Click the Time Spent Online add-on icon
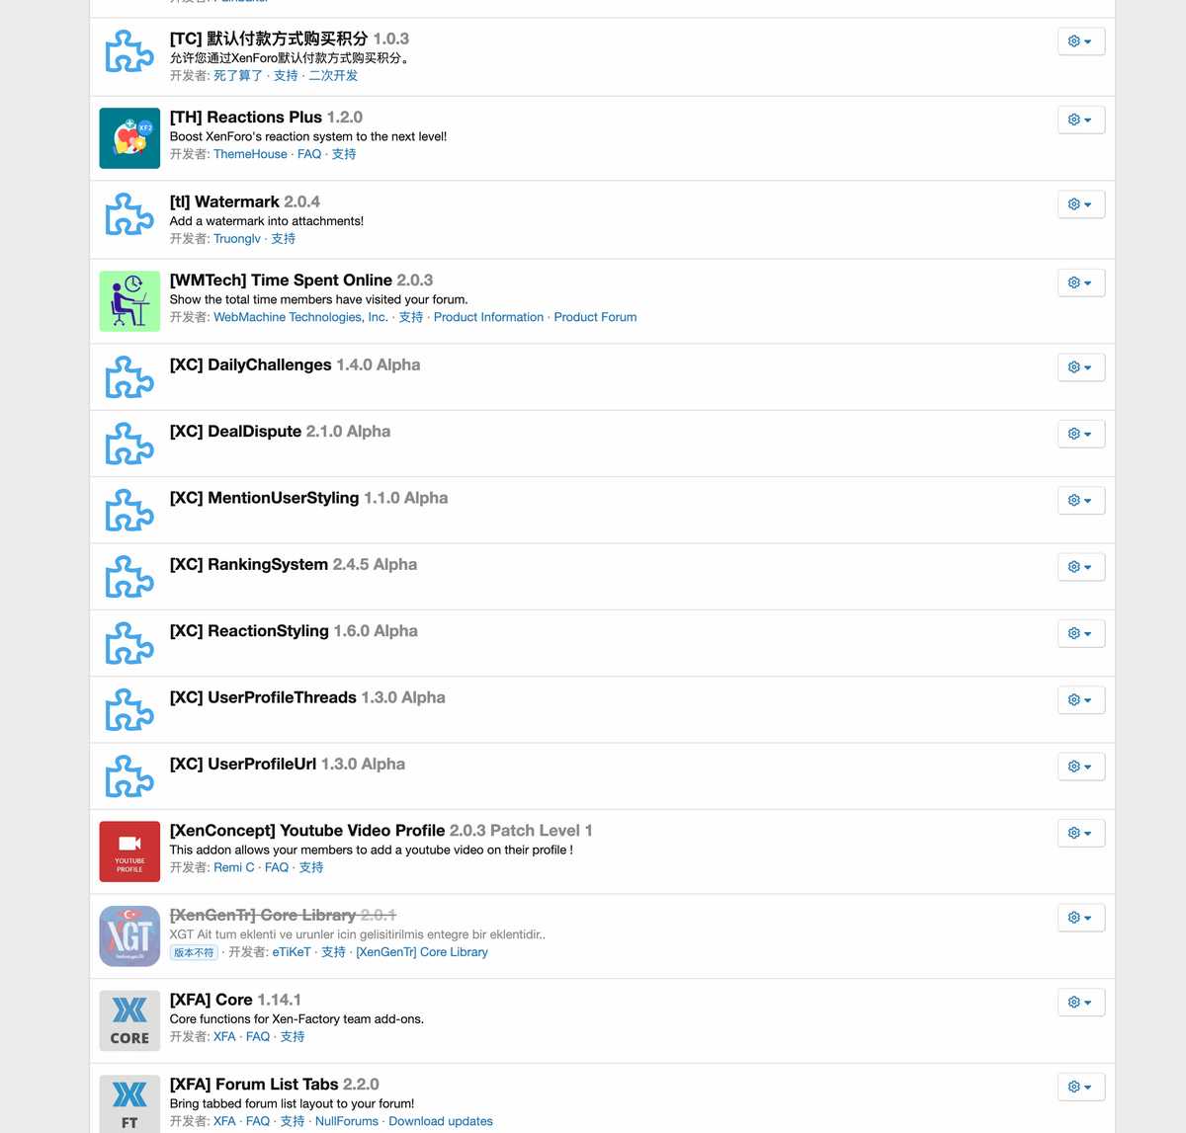Screen dimensions: 1186x1133 click(129, 301)
